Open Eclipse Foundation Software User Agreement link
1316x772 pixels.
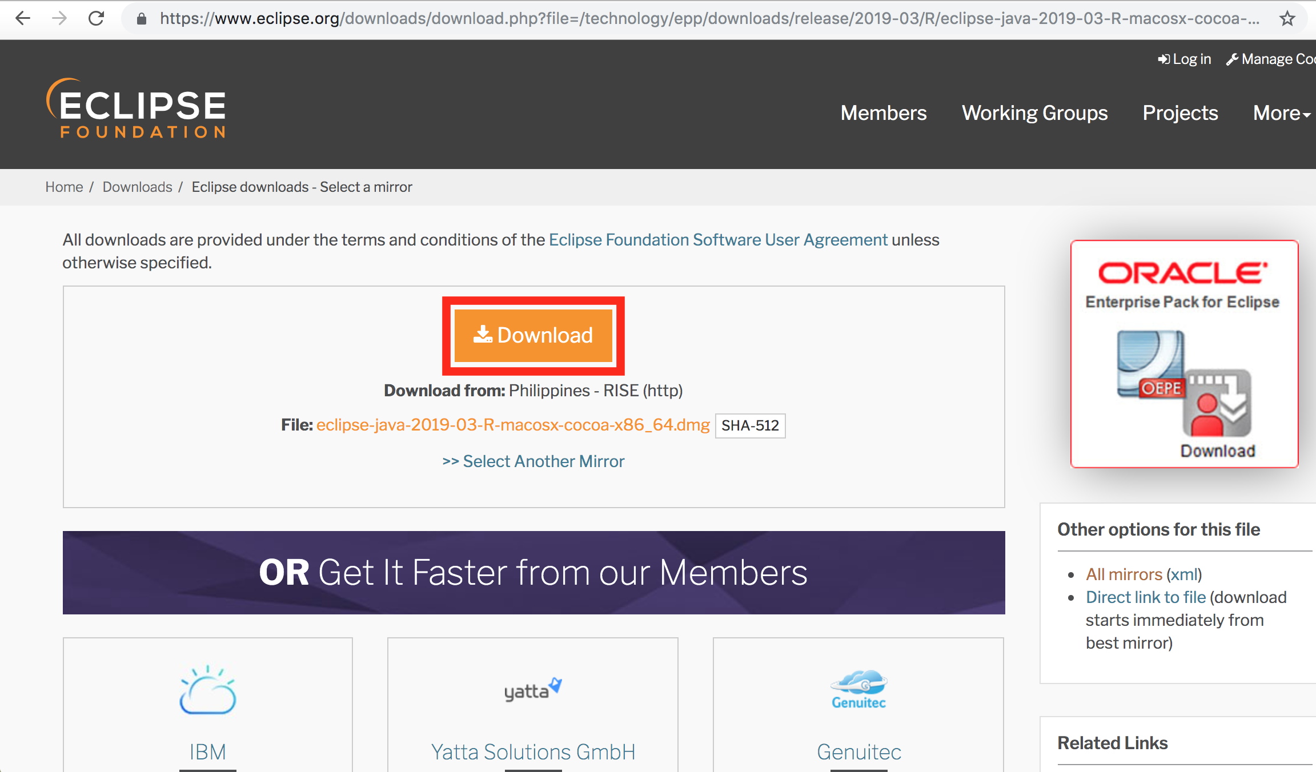click(x=718, y=240)
